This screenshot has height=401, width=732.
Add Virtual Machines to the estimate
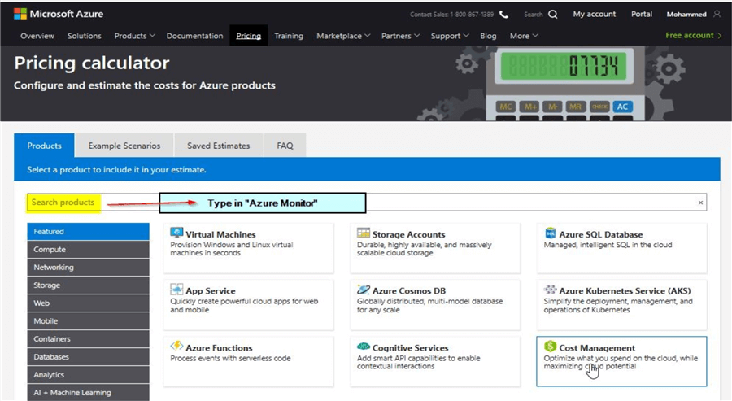point(248,248)
